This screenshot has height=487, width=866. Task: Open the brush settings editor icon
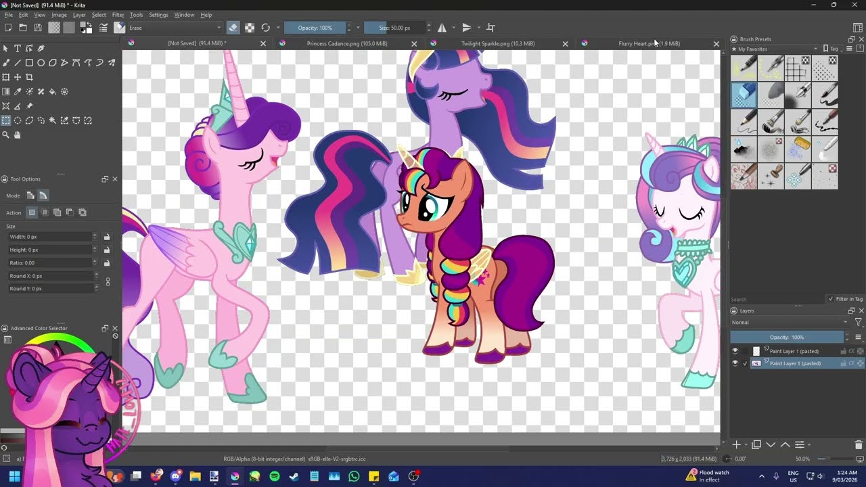tap(104, 28)
